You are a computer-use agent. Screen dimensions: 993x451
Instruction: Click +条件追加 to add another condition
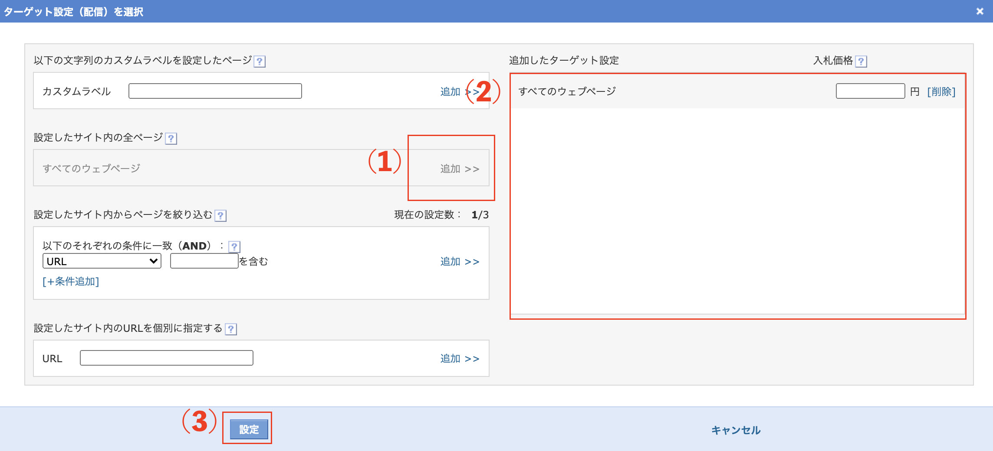pyautogui.click(x=71, y=282)
